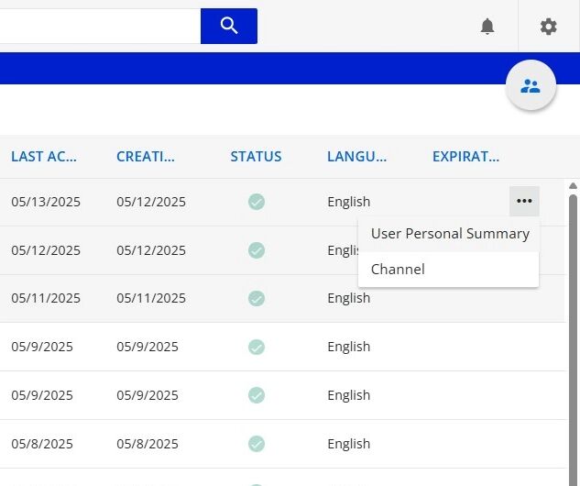Click the blue search magnifier button
The width and height of the screenshot is (580, 486).
[229, 26]
